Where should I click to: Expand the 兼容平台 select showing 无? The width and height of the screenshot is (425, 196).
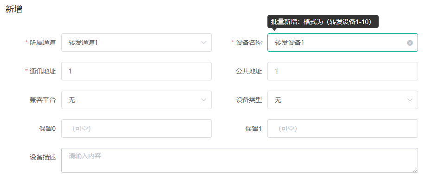point(136,100)
